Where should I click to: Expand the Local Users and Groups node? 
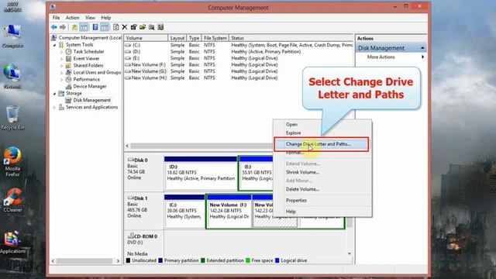coord(62,73)
